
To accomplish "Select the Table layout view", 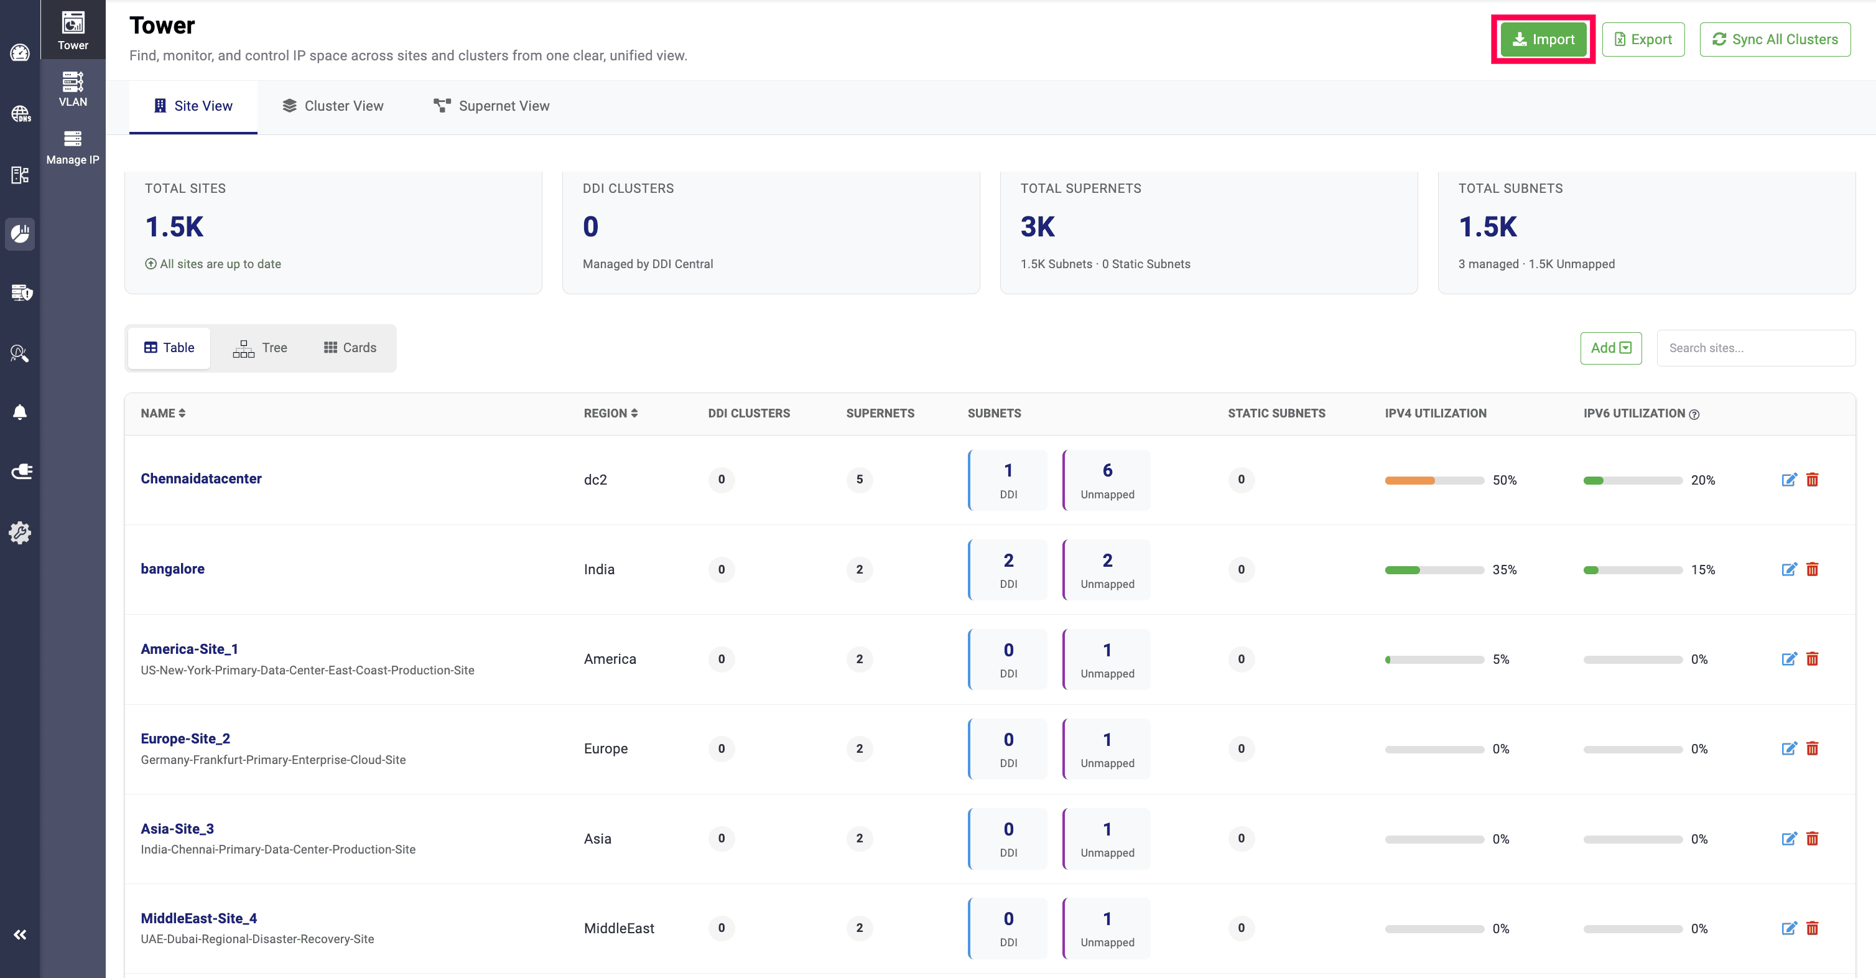I will coord(169,348).
